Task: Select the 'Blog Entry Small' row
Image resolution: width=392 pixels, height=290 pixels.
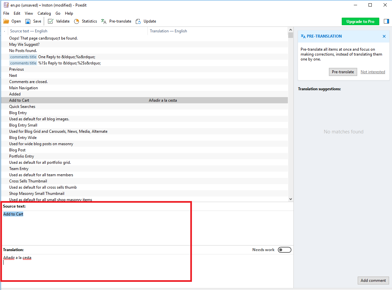Action: coord(144,125)
